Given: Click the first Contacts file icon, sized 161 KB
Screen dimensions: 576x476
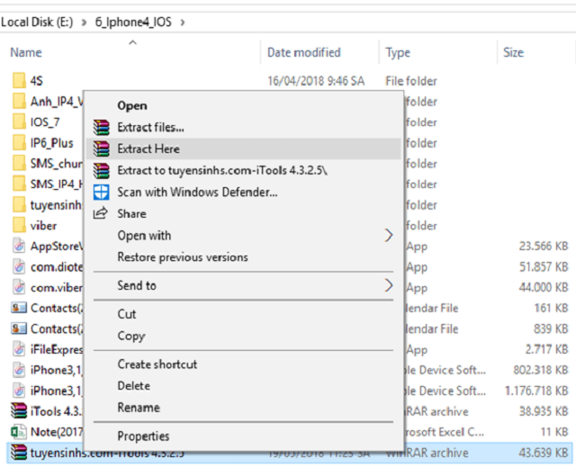Looking at the screenshot, I should [19, 308].
